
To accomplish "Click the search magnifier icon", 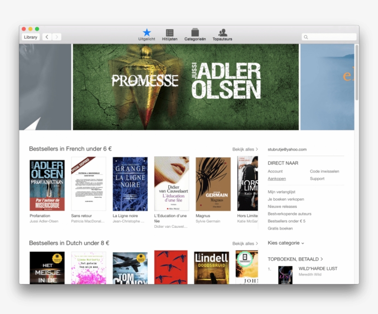I will [x=306, y=37].
